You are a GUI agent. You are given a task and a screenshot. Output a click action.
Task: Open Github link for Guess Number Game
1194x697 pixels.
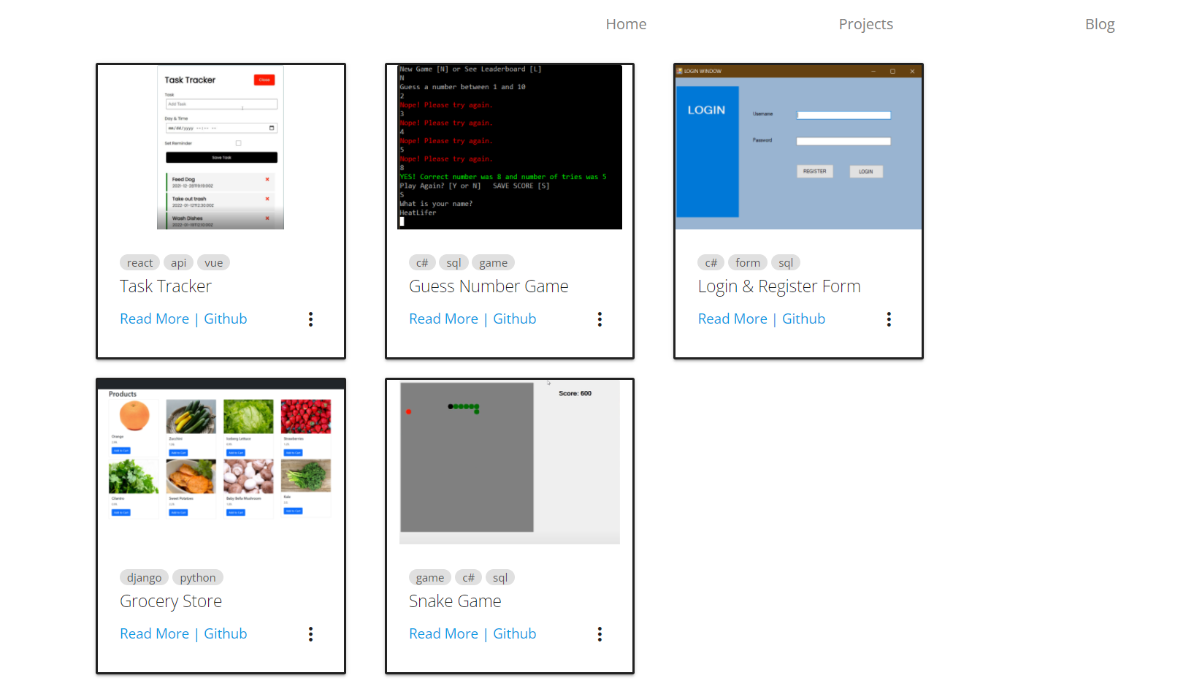(x=514, y=319)
